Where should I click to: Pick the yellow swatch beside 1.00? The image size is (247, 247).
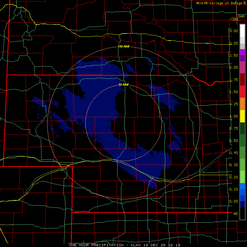click(x=242, y=116)
